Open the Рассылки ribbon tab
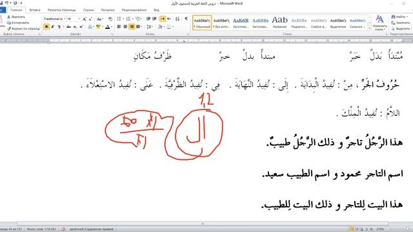The width and height of the screenshot is (413, 232). 108,10
